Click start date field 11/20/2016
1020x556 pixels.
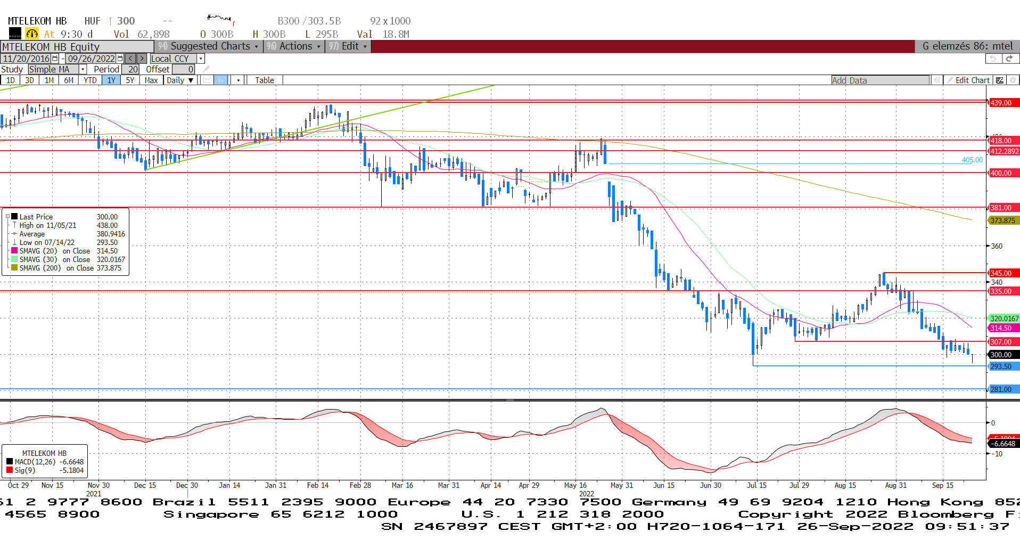[x=26, y=59]
